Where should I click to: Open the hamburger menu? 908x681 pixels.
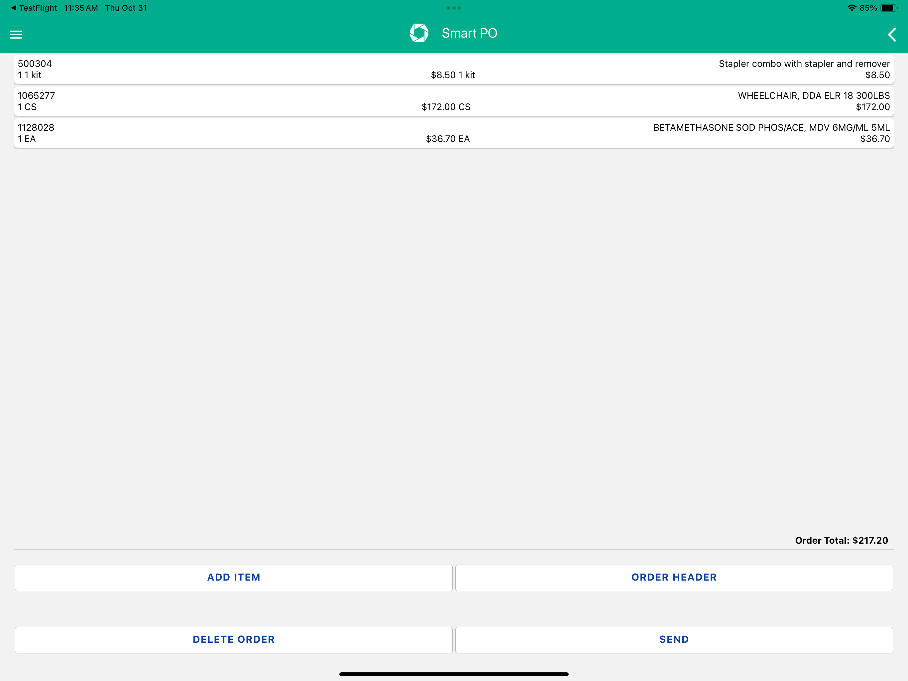(16, 35)
